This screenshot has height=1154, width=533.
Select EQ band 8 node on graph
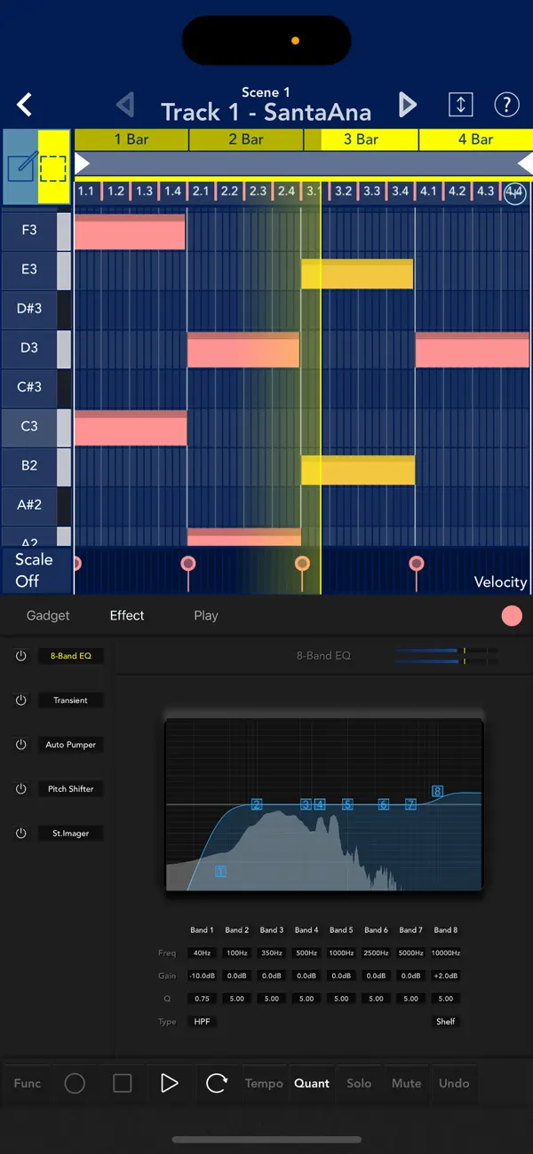(x=437, y=791)
